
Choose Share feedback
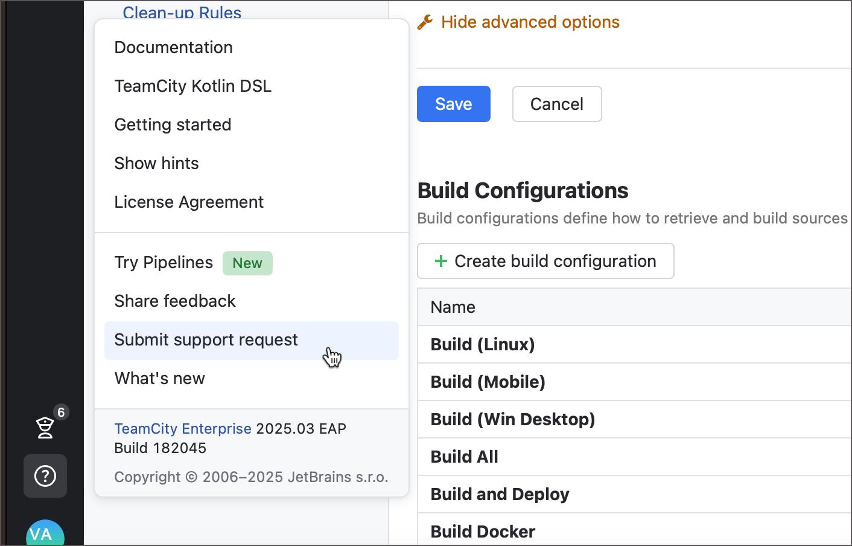[x=175, y=301]
